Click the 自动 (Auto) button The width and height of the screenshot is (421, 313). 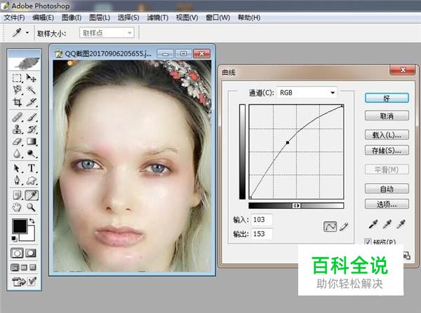coord(386,189)
